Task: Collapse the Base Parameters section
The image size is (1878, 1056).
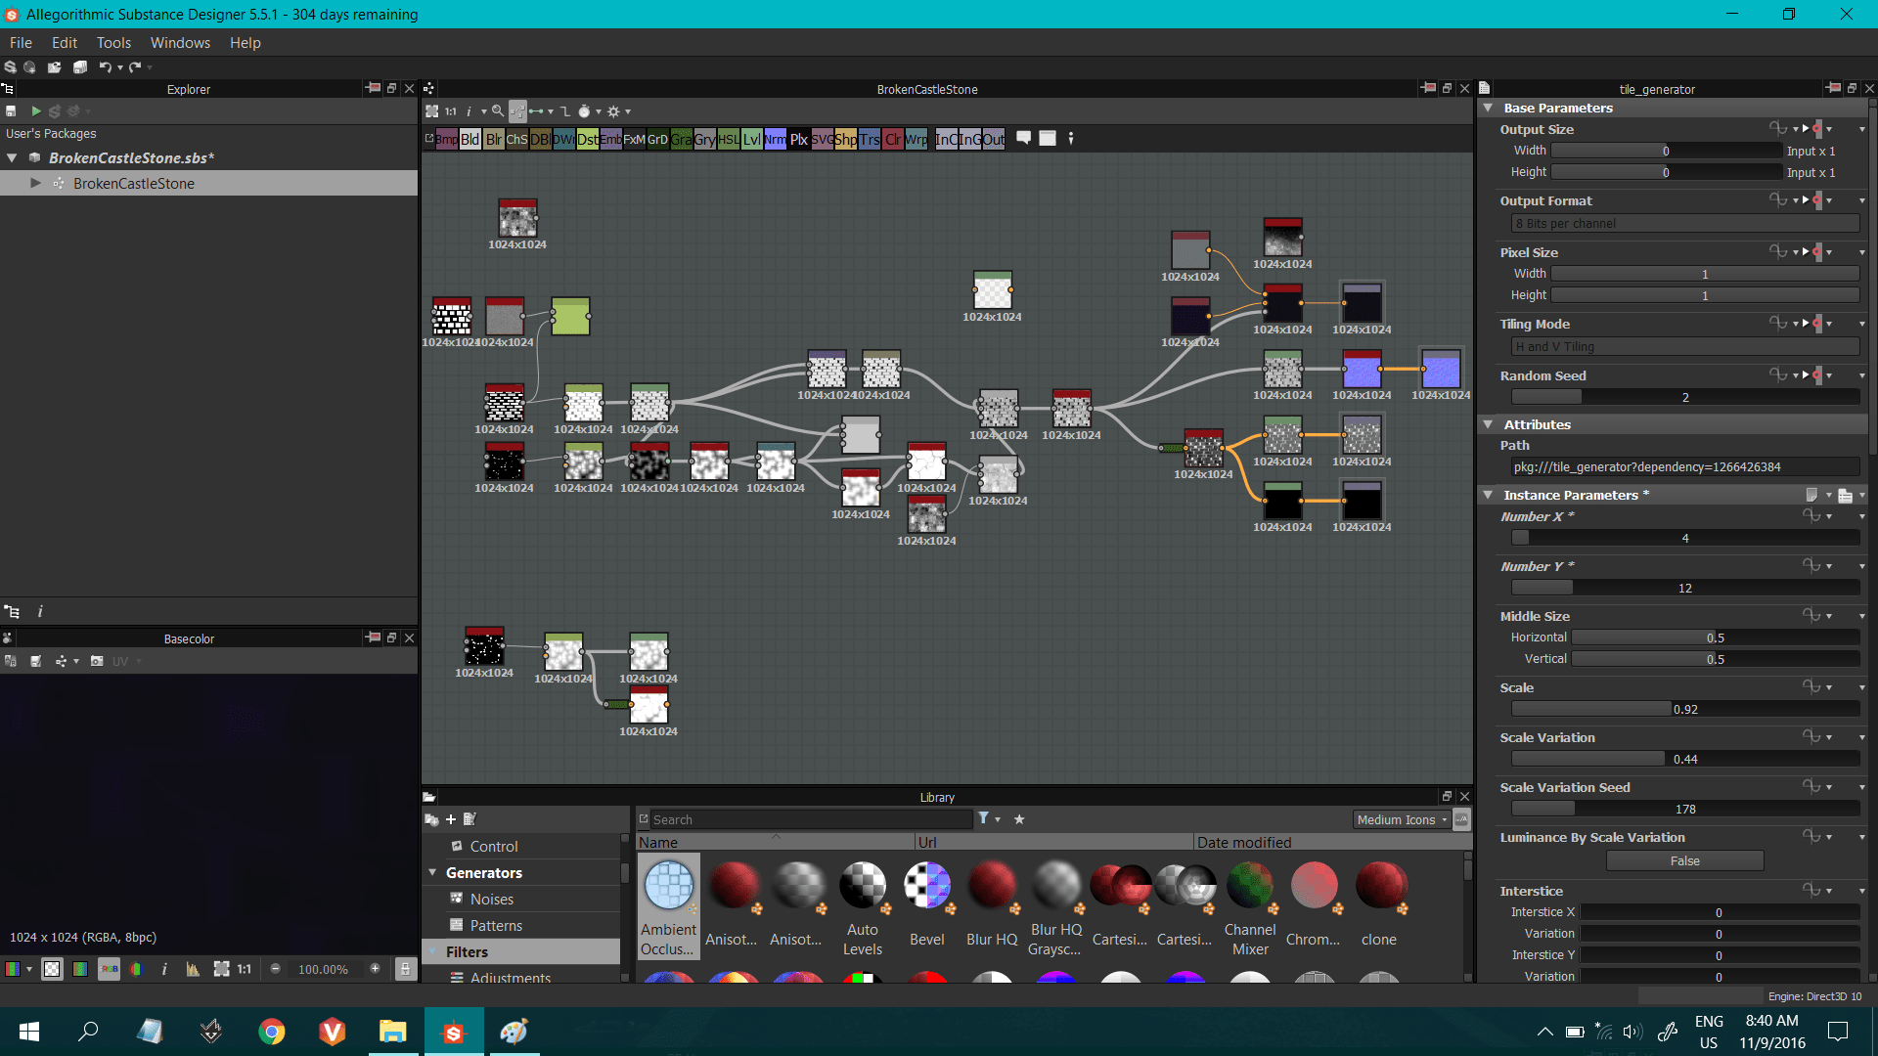Action: [x=1488, y=108]
